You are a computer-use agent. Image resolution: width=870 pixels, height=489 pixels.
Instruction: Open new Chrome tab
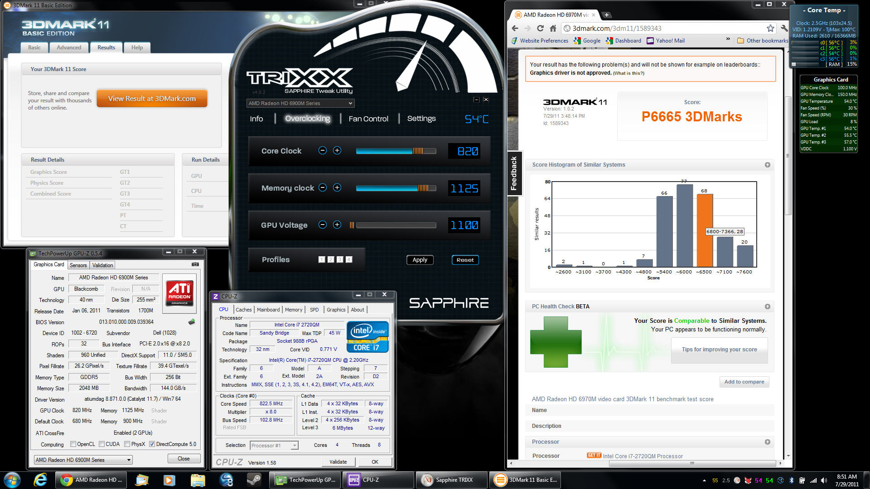606,14
